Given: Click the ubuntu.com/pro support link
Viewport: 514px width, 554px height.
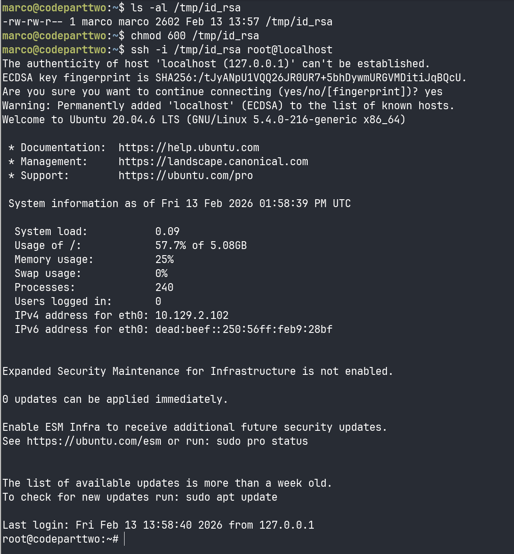Looking at the screenshot, I should tap(186, 176).
